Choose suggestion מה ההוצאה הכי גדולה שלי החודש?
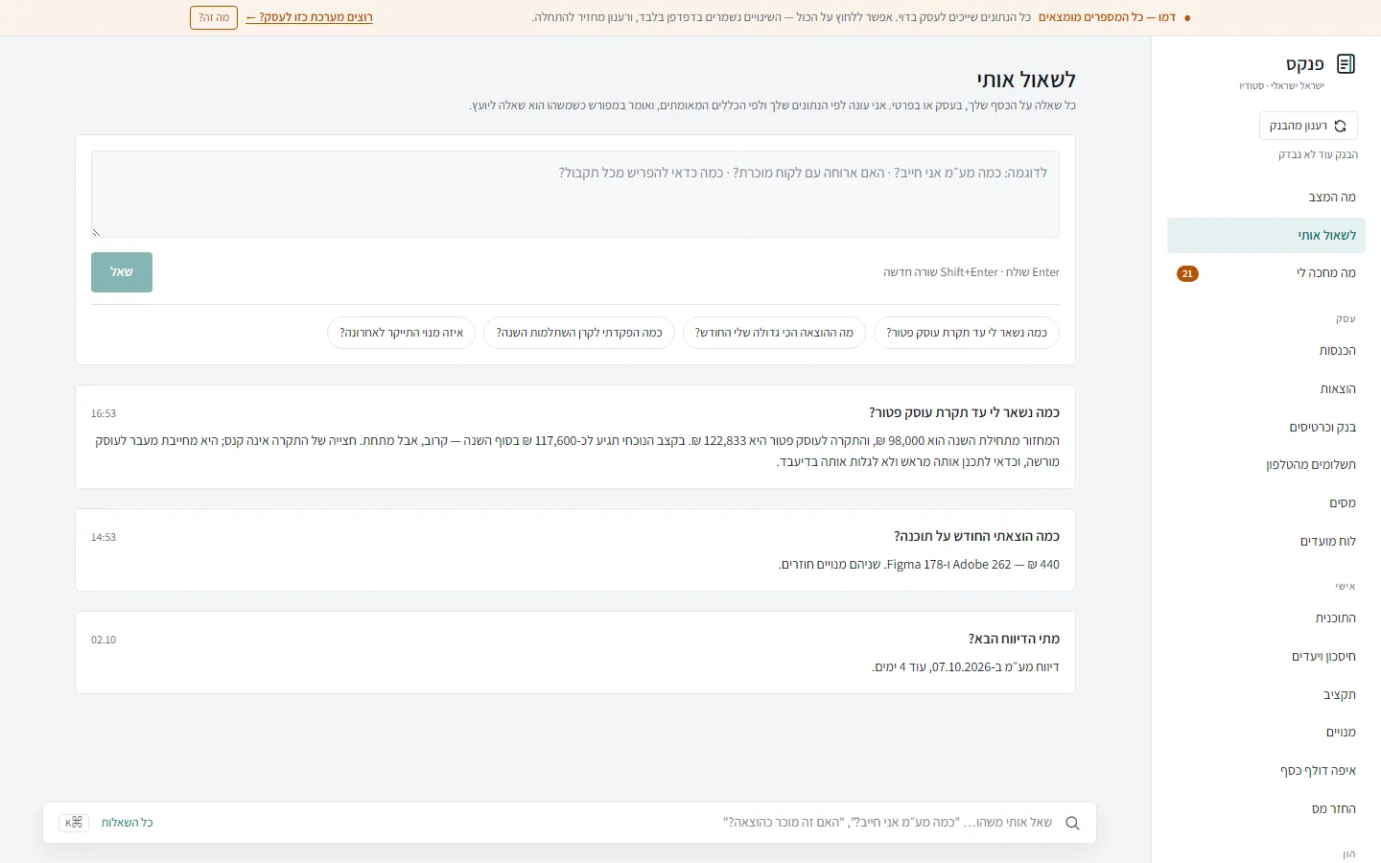The height and width of the screenshot is (863, 1381). pos(774,333)
